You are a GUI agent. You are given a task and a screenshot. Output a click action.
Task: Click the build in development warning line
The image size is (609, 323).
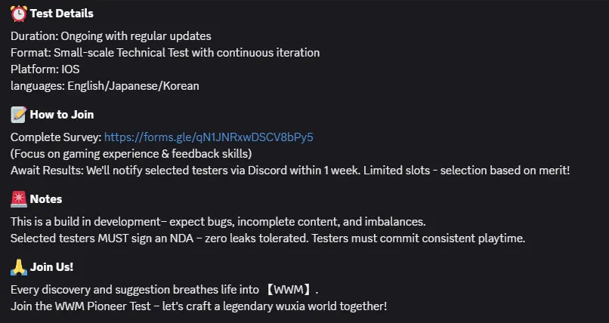click(218, 222)
